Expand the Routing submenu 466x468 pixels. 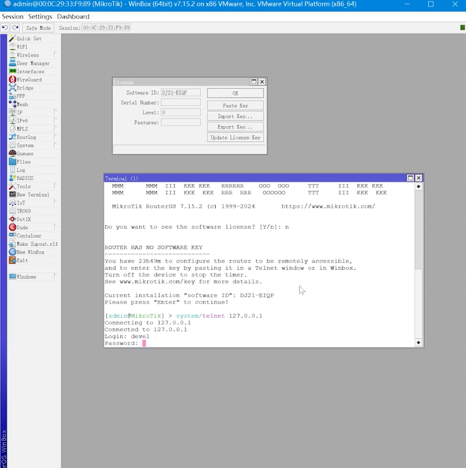[x=56, y=137]
